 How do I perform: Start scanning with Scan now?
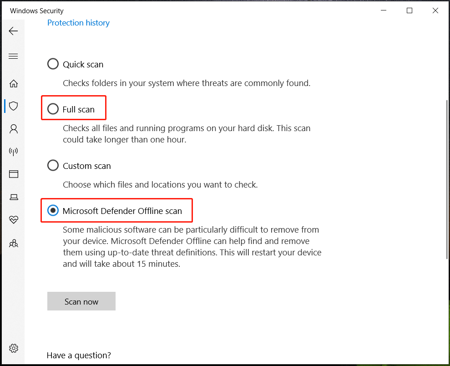pyautogui.click(x=81, y=301)
